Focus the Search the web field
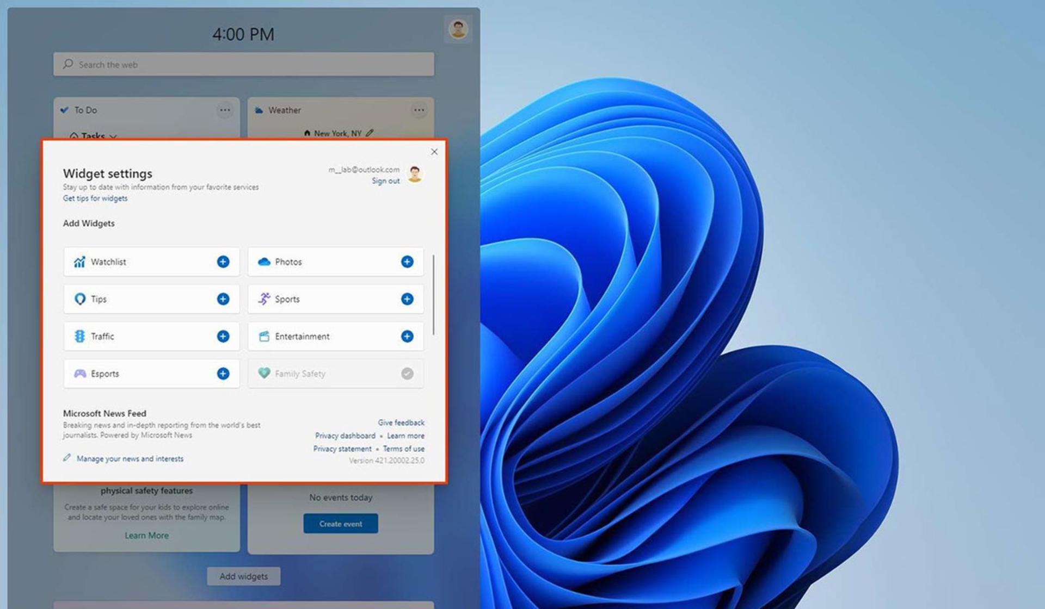 244,64
